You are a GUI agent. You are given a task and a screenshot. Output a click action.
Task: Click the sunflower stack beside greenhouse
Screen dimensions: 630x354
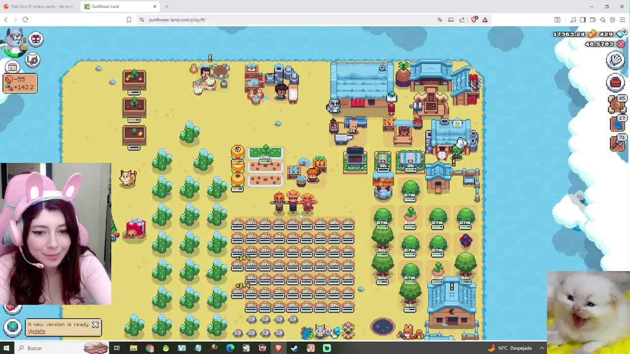click(x=238, y=168)
